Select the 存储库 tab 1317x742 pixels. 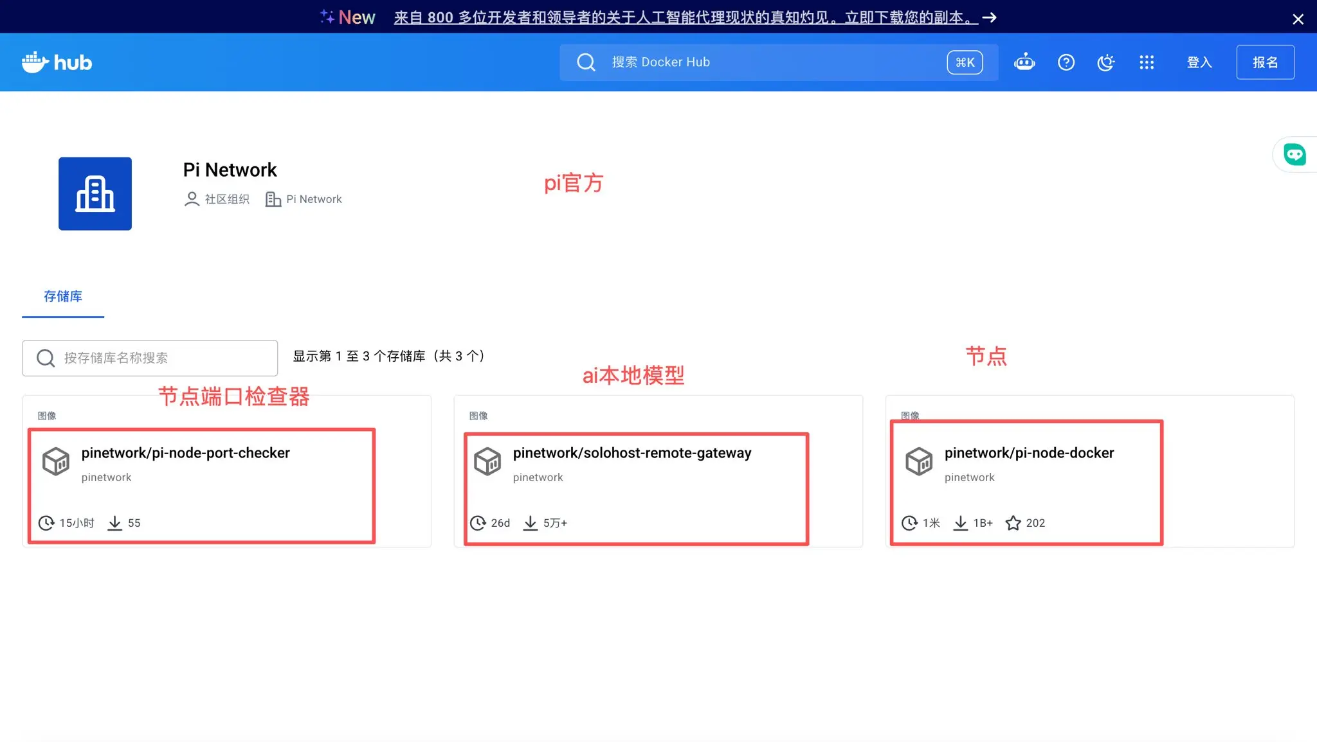[63, 296]
